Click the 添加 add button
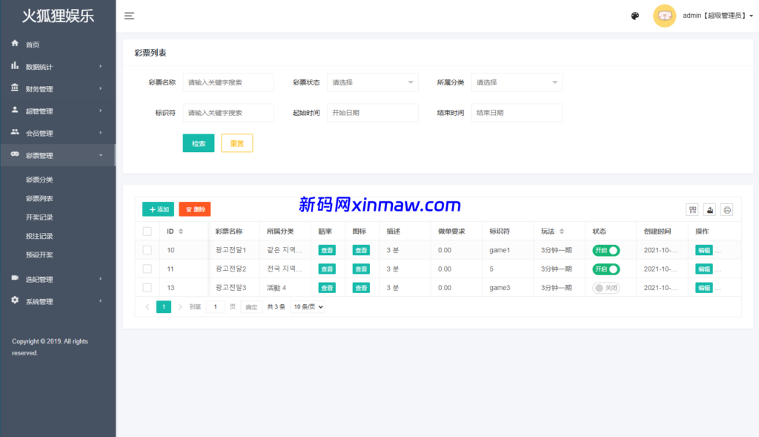This screenshot has width=759, height=437. point(159,209)
